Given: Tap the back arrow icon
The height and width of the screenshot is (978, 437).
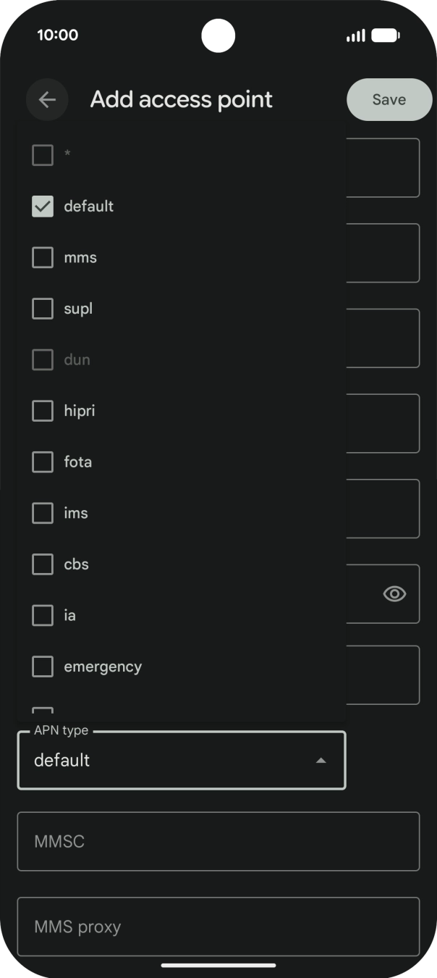Looking at the screenshot, I should pos(47,100).
